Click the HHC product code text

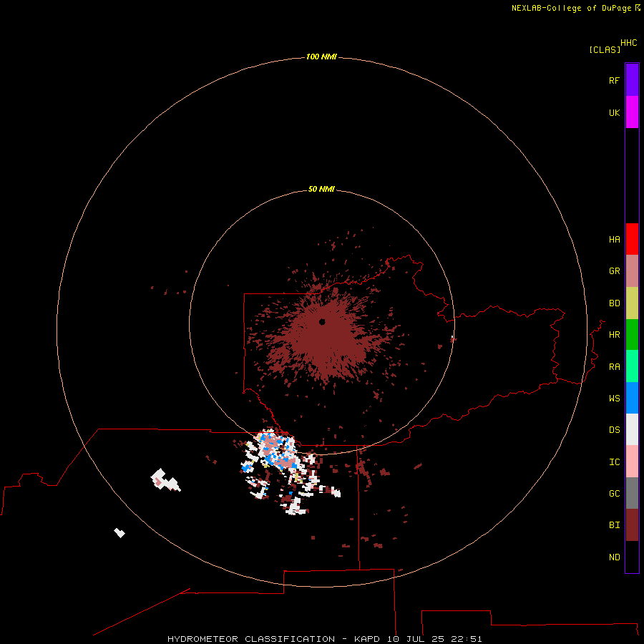[x=628, y=42]
